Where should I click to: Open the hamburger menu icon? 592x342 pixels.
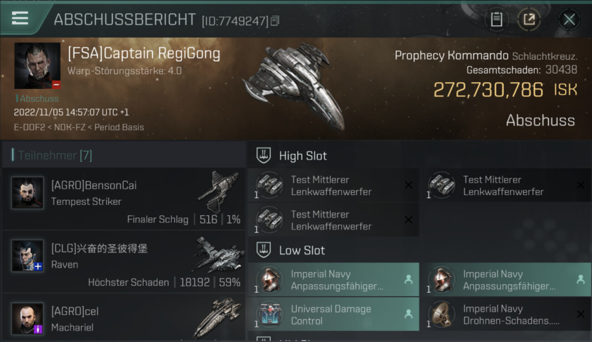pyautogui.click(x=20, y=18)
